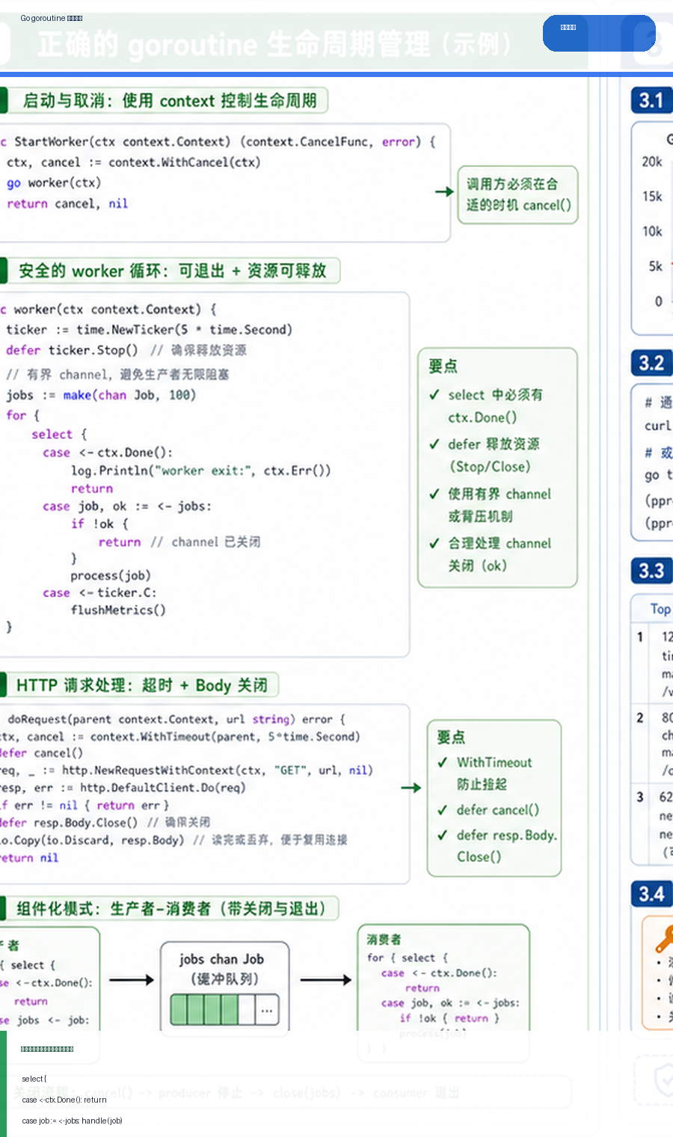Click row number "3" in table 3.3
673x1137 pixels.
(x=640, y=797)
